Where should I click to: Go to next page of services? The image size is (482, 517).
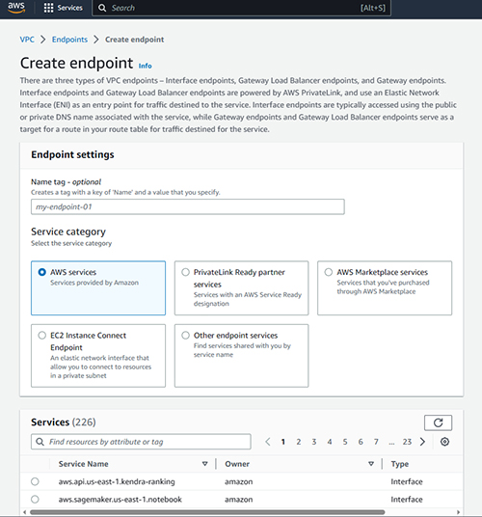point(422,442)
